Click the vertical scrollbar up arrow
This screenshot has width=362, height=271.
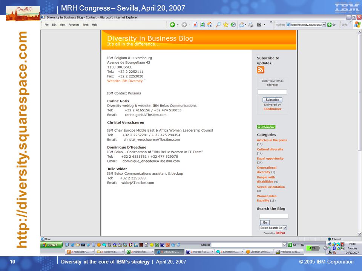click(359, 32)
